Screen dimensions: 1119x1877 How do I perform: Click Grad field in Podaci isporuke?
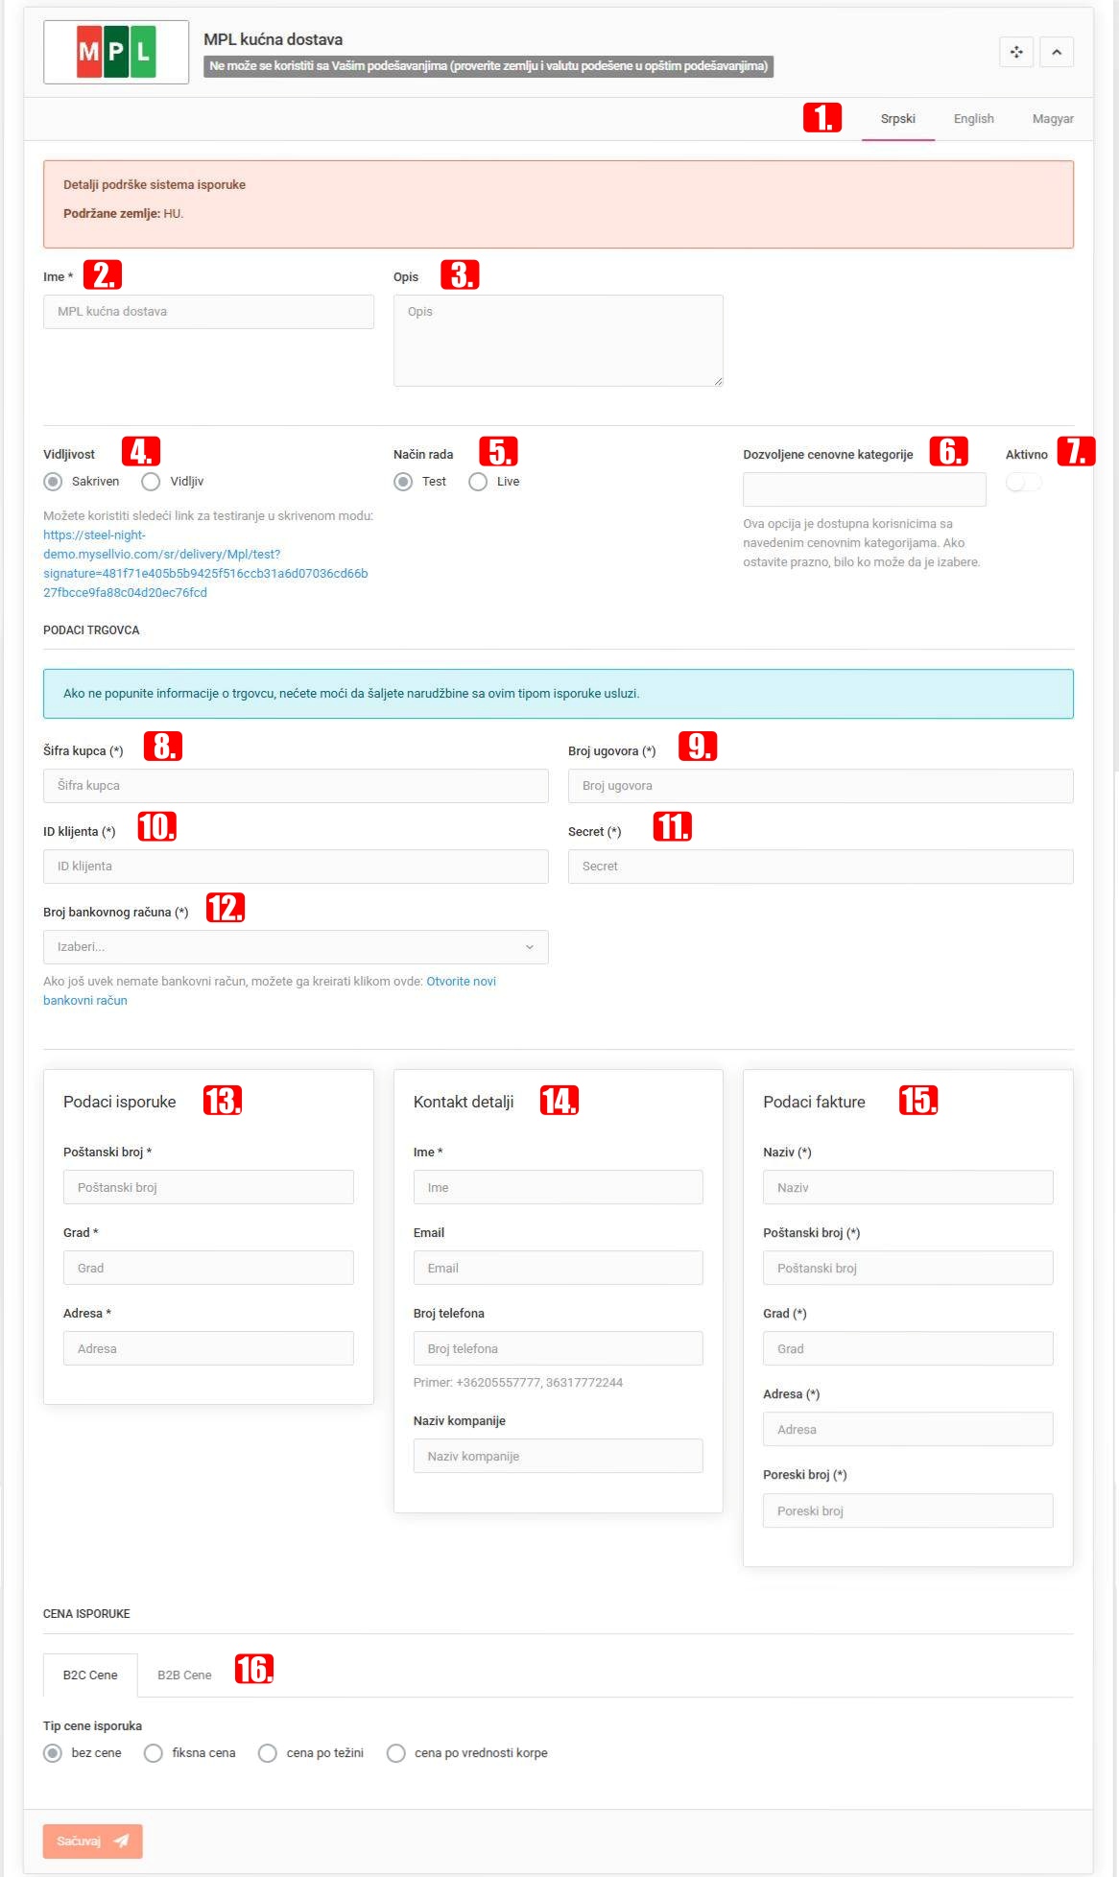click(x=208, y=1268)
